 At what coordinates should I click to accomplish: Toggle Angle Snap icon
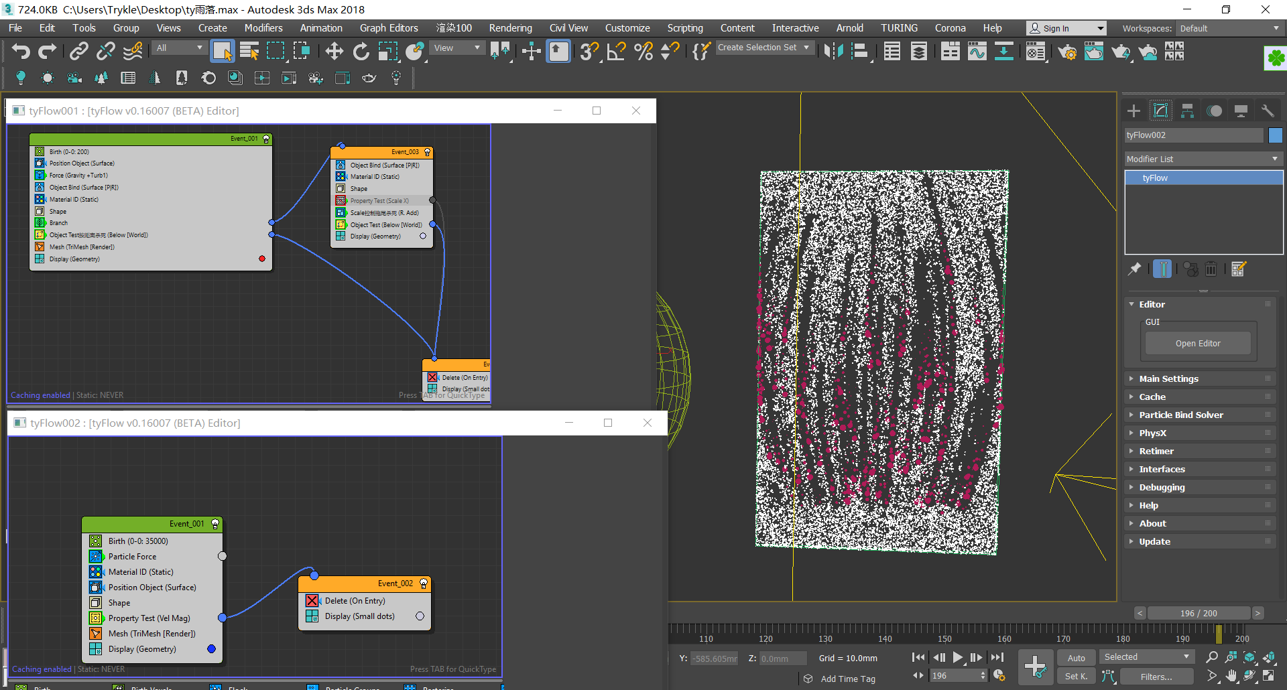click(x=616, y=51)
